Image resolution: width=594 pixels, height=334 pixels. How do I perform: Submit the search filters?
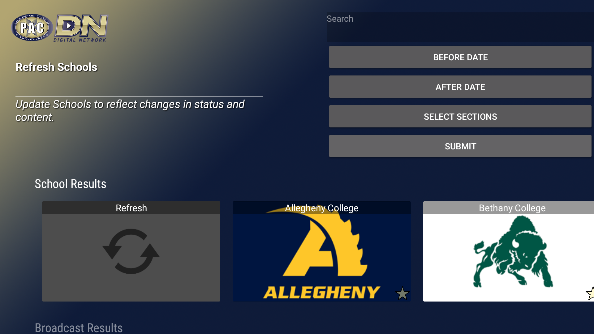tap(460, 146)
